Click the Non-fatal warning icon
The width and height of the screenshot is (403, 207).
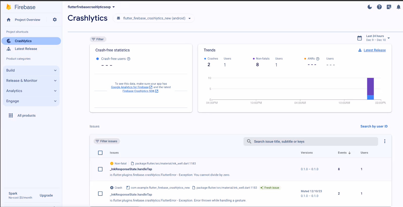[x=112, y=163]
